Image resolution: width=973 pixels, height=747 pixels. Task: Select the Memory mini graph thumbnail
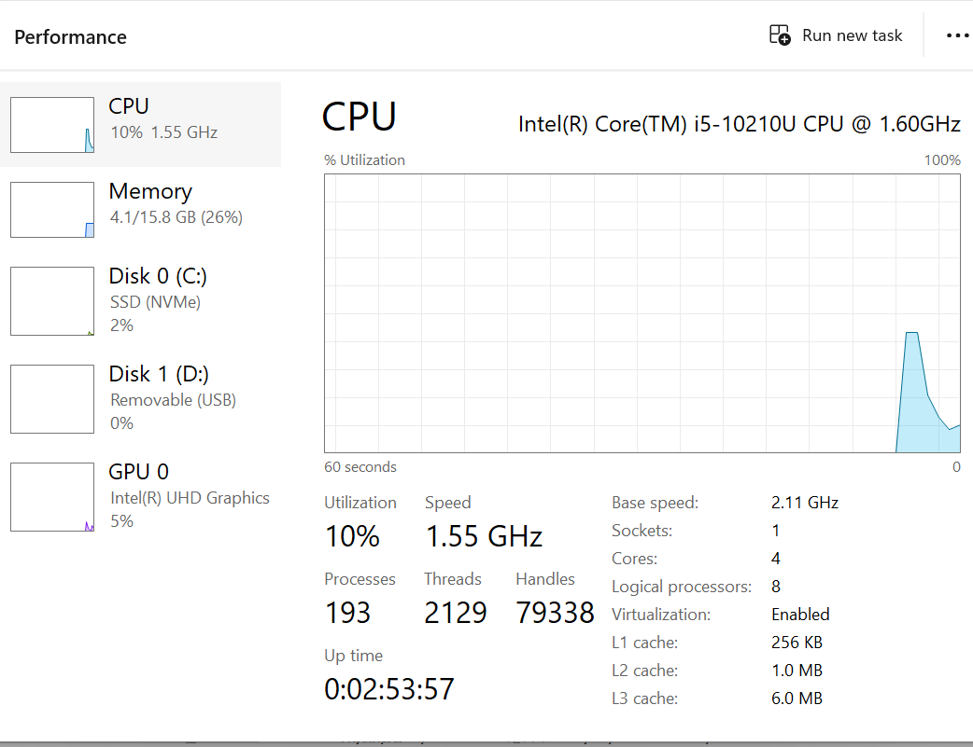(52, 210)
